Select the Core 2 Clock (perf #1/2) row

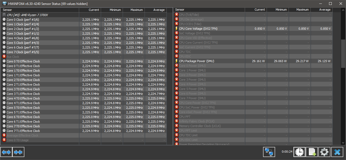(83, 29)
